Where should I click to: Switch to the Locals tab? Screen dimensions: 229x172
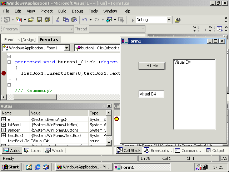coord(33,151)
